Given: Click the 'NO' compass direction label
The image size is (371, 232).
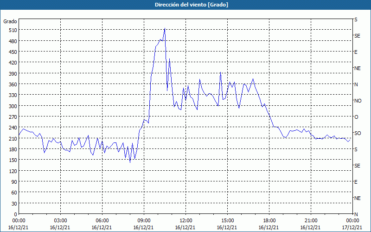Looking at the screenshot, I should [358, 101].
